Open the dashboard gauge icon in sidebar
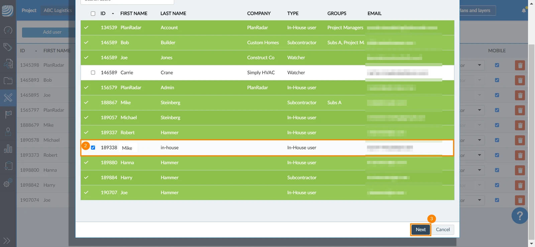Viewport: 535px width, 247px height. click(8, 30)
